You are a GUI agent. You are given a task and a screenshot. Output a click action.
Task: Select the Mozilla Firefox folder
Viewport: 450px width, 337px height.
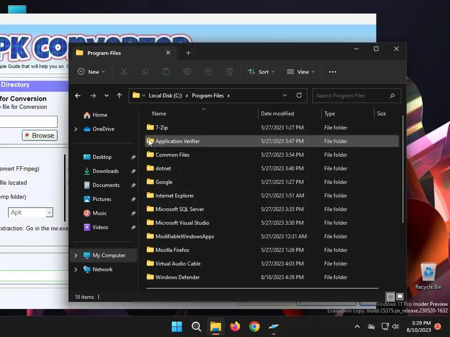point(272,250)
